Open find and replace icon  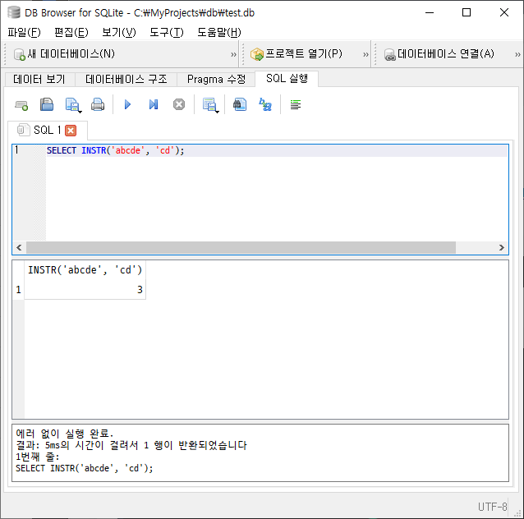click(265, 104)
